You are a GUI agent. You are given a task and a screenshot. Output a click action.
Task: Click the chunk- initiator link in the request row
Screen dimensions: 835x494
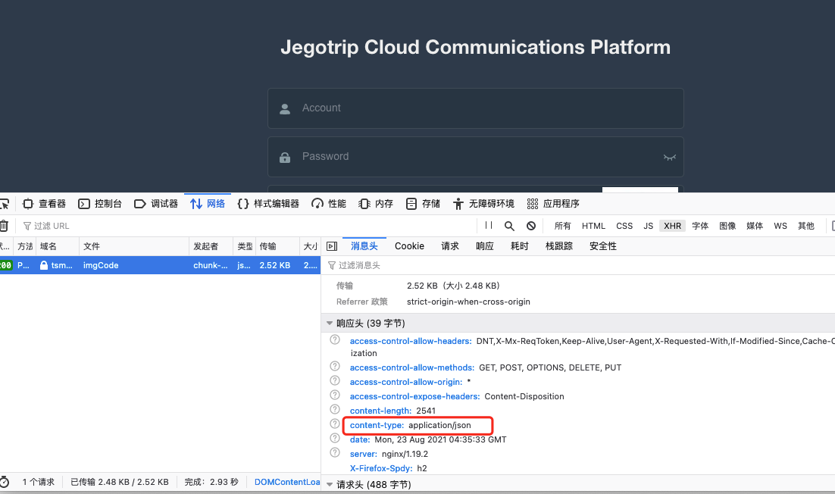click(210, 265)
